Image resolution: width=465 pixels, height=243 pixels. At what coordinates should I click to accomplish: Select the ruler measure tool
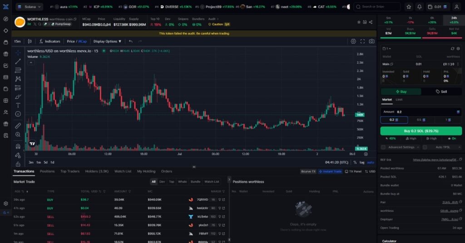(18, 126)
